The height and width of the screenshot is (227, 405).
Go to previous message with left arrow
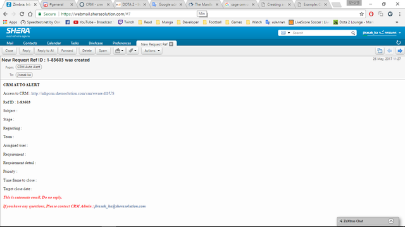point(390,50)
